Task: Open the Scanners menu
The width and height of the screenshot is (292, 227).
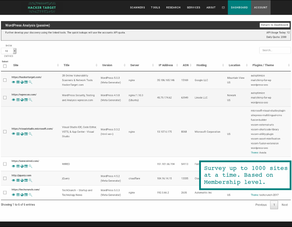Action: coord(138,8)
